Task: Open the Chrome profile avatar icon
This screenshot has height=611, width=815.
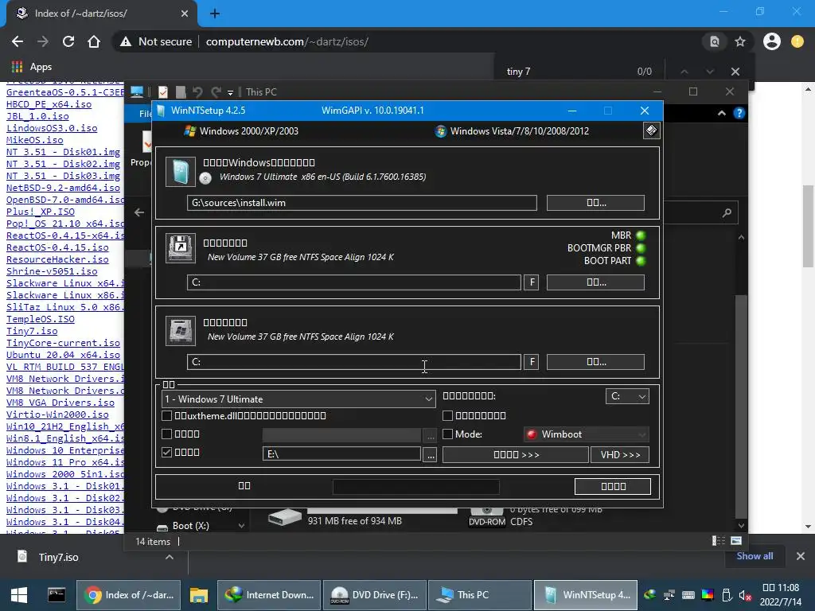Action: 772,41
